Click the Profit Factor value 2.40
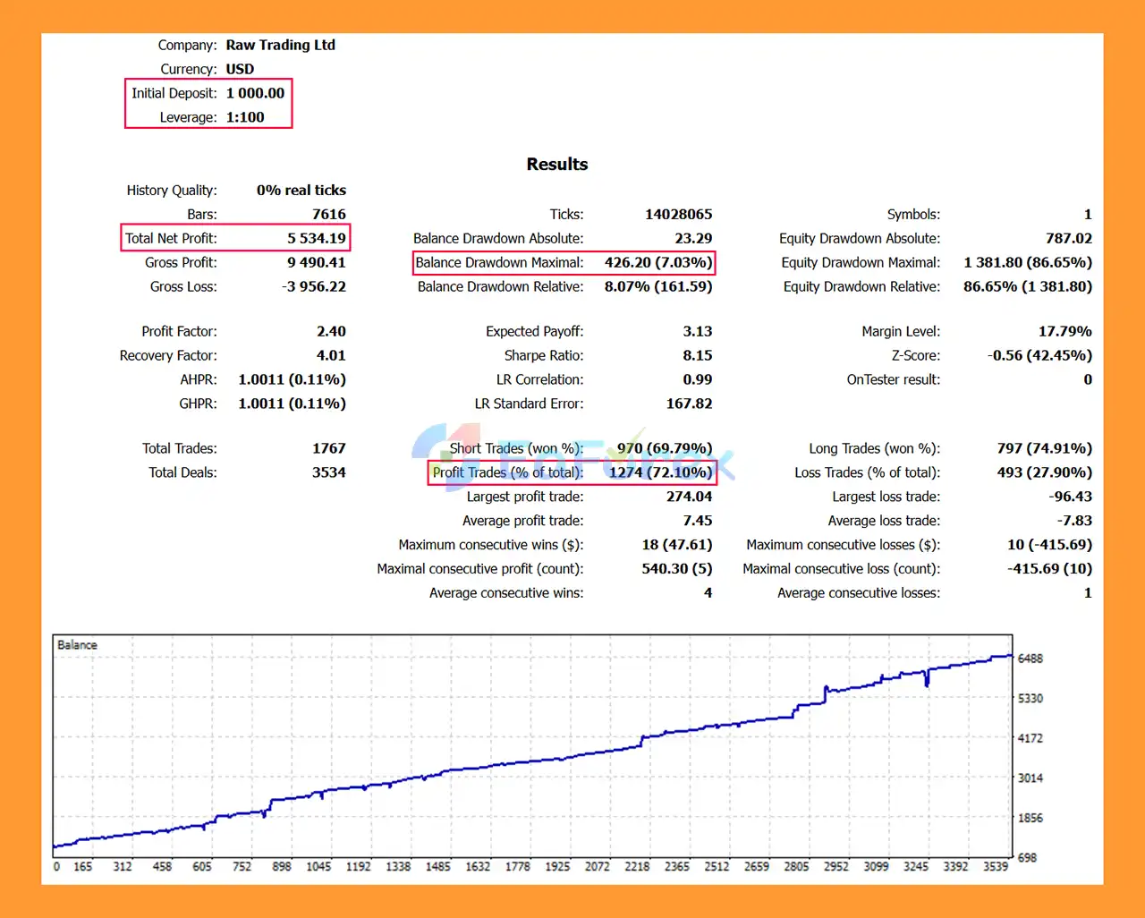The width and height of the screenshot is (1145, 918). (x=331, y=331)
